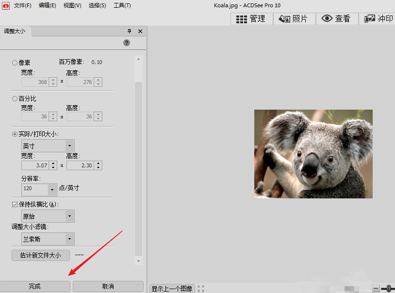Click the 估计新文件大小 button
This screenshot has width=395, height=293.
tap(41, 256)
